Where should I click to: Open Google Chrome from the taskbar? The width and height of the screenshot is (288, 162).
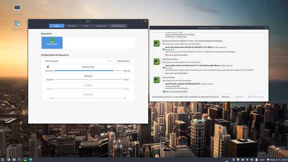pos(8,159)
